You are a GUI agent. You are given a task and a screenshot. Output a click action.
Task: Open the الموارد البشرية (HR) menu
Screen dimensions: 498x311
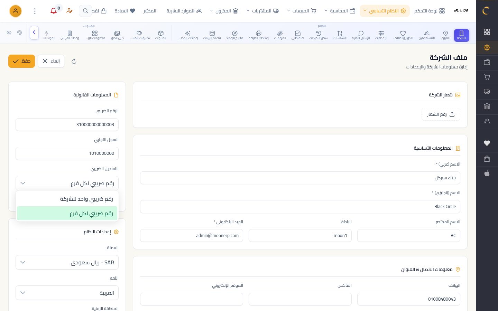click(184, 11)
